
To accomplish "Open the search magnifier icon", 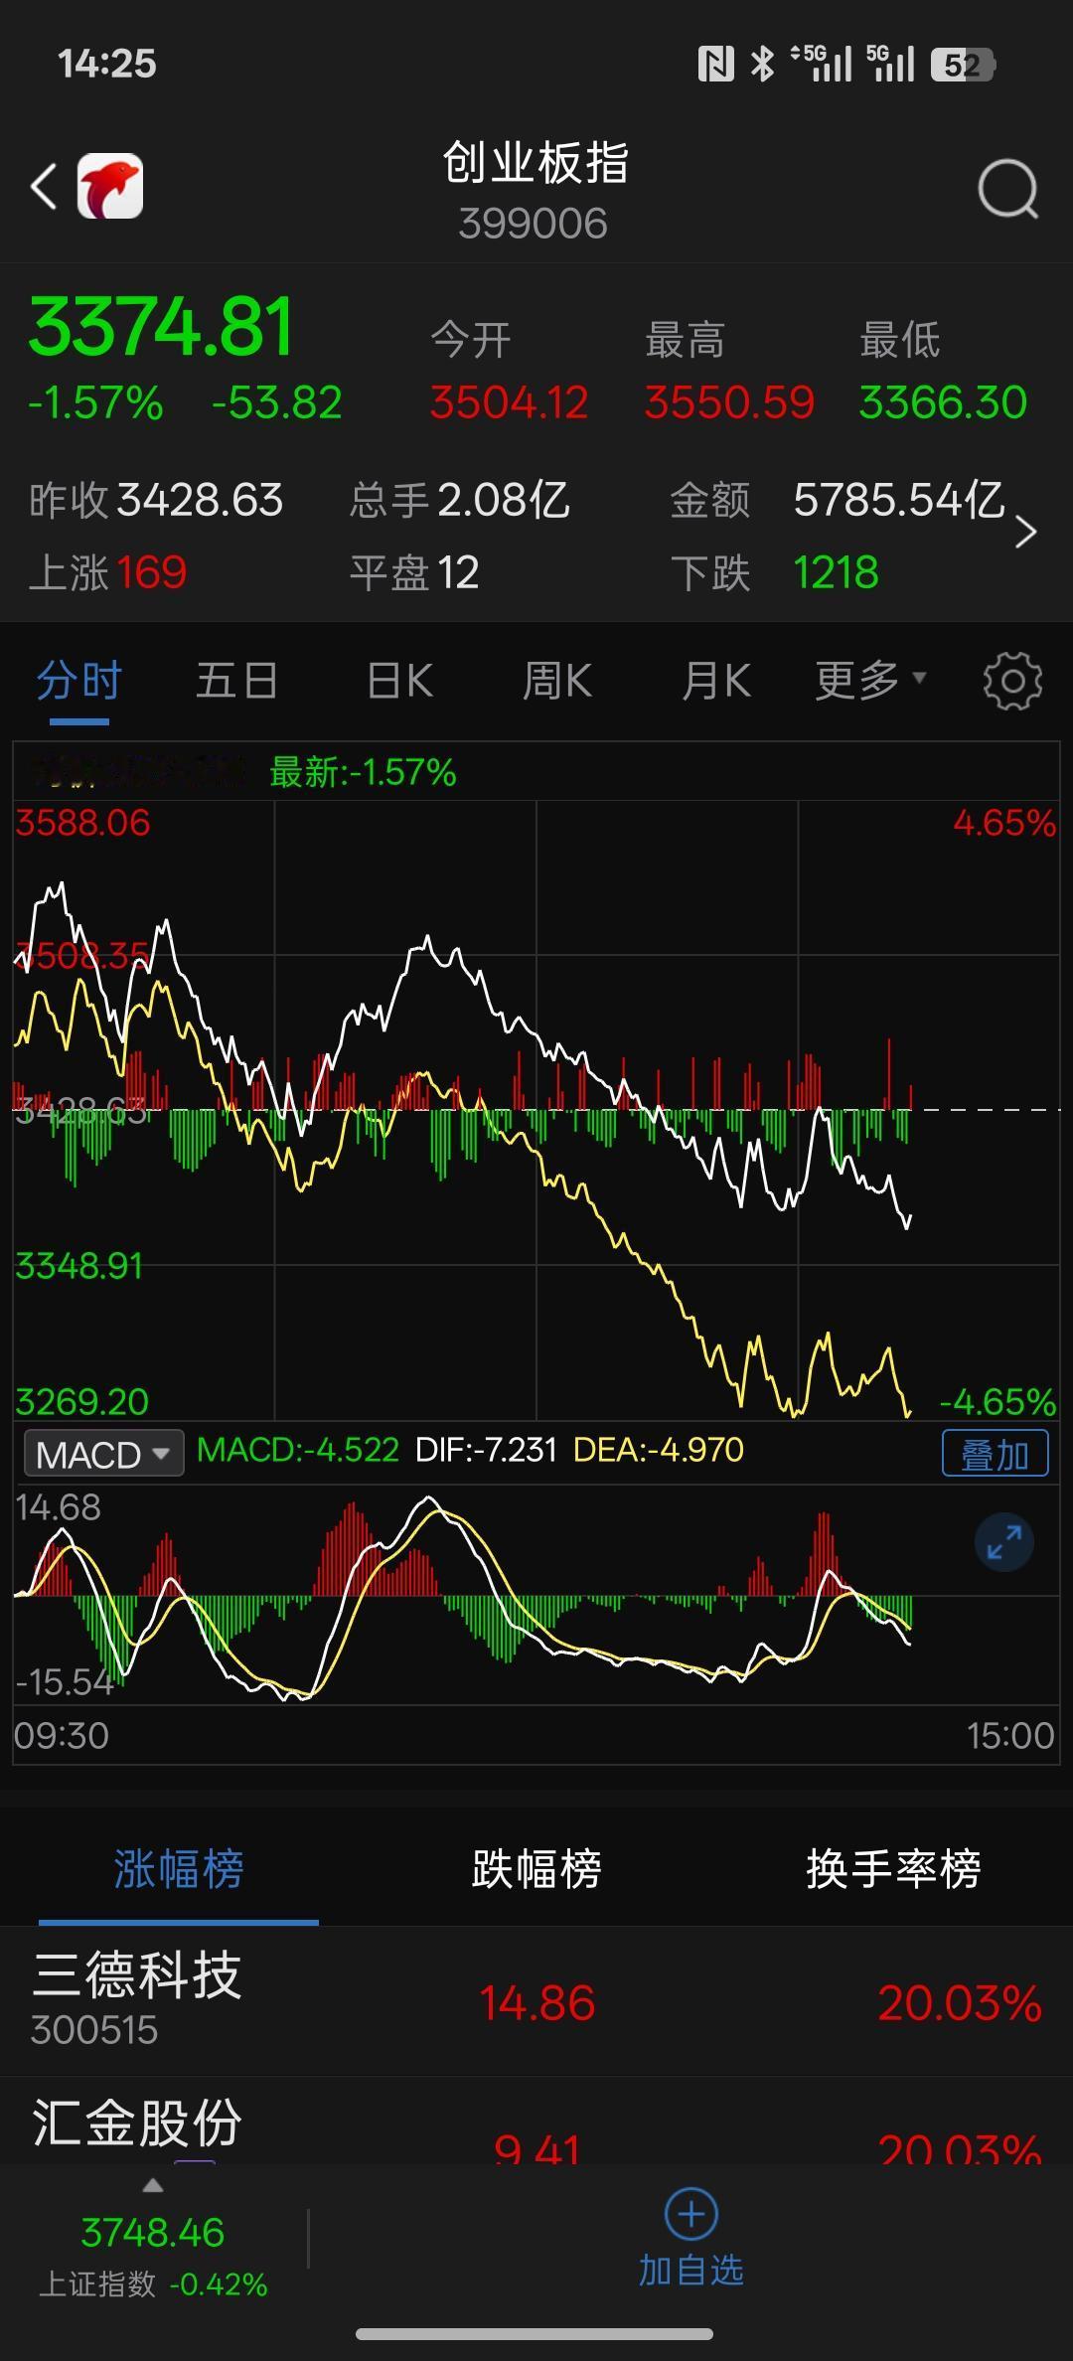I will click(1008, 188).
